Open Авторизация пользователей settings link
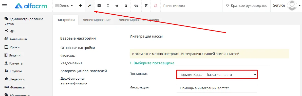302x96 pixels. pos(84,71)
